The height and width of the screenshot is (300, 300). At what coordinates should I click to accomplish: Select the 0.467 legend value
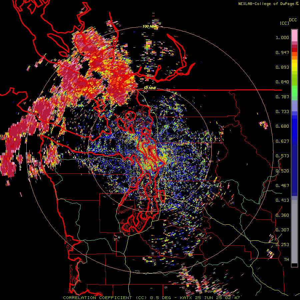[x=282, y=185]
